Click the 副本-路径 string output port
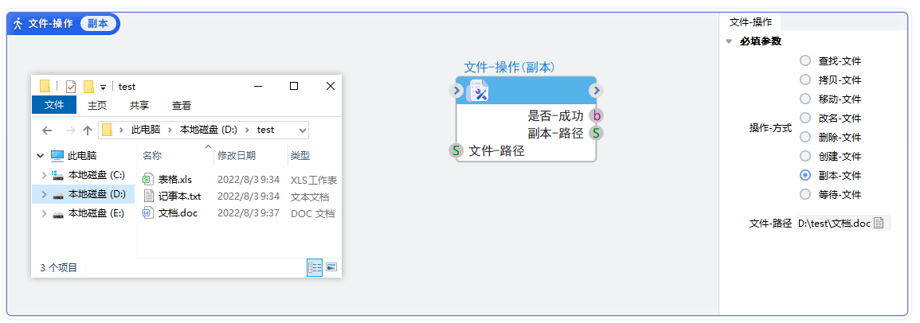920x323 pixels. click(x=596, y=133)
